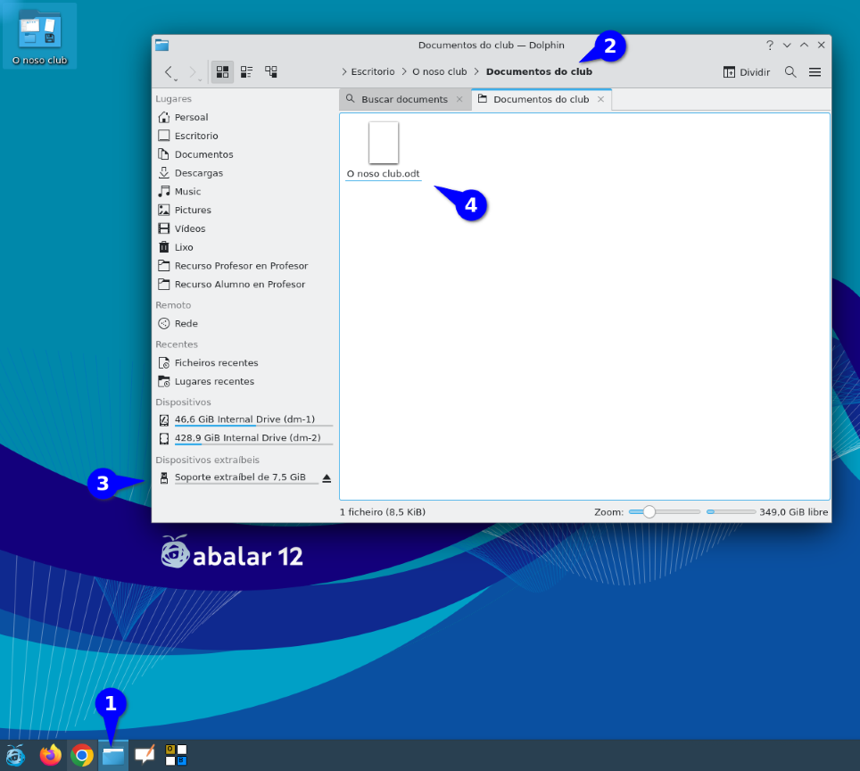Click Documentos do club breadcrumb
This screenshot has width=860, height=771.
click(x=539, y=72)
